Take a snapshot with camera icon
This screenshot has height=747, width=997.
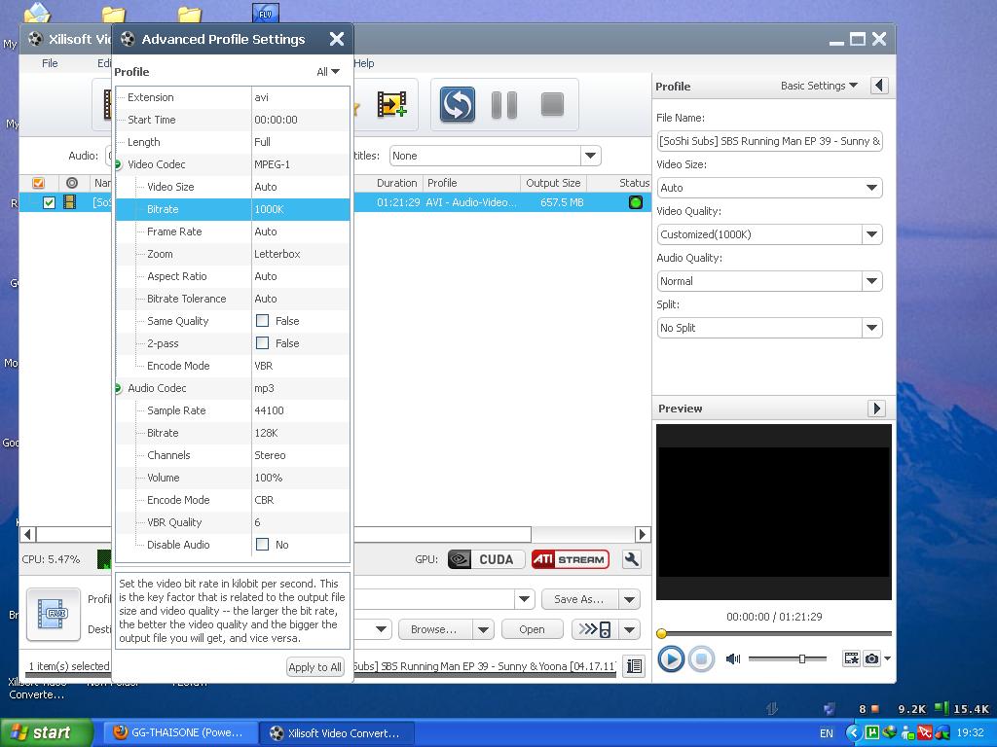[x=871, y=658]
